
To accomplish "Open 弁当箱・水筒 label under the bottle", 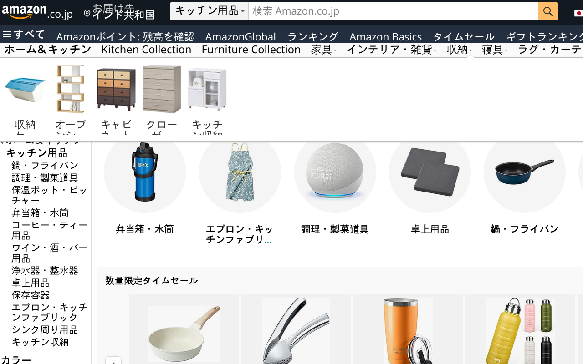I will (145, 229).
